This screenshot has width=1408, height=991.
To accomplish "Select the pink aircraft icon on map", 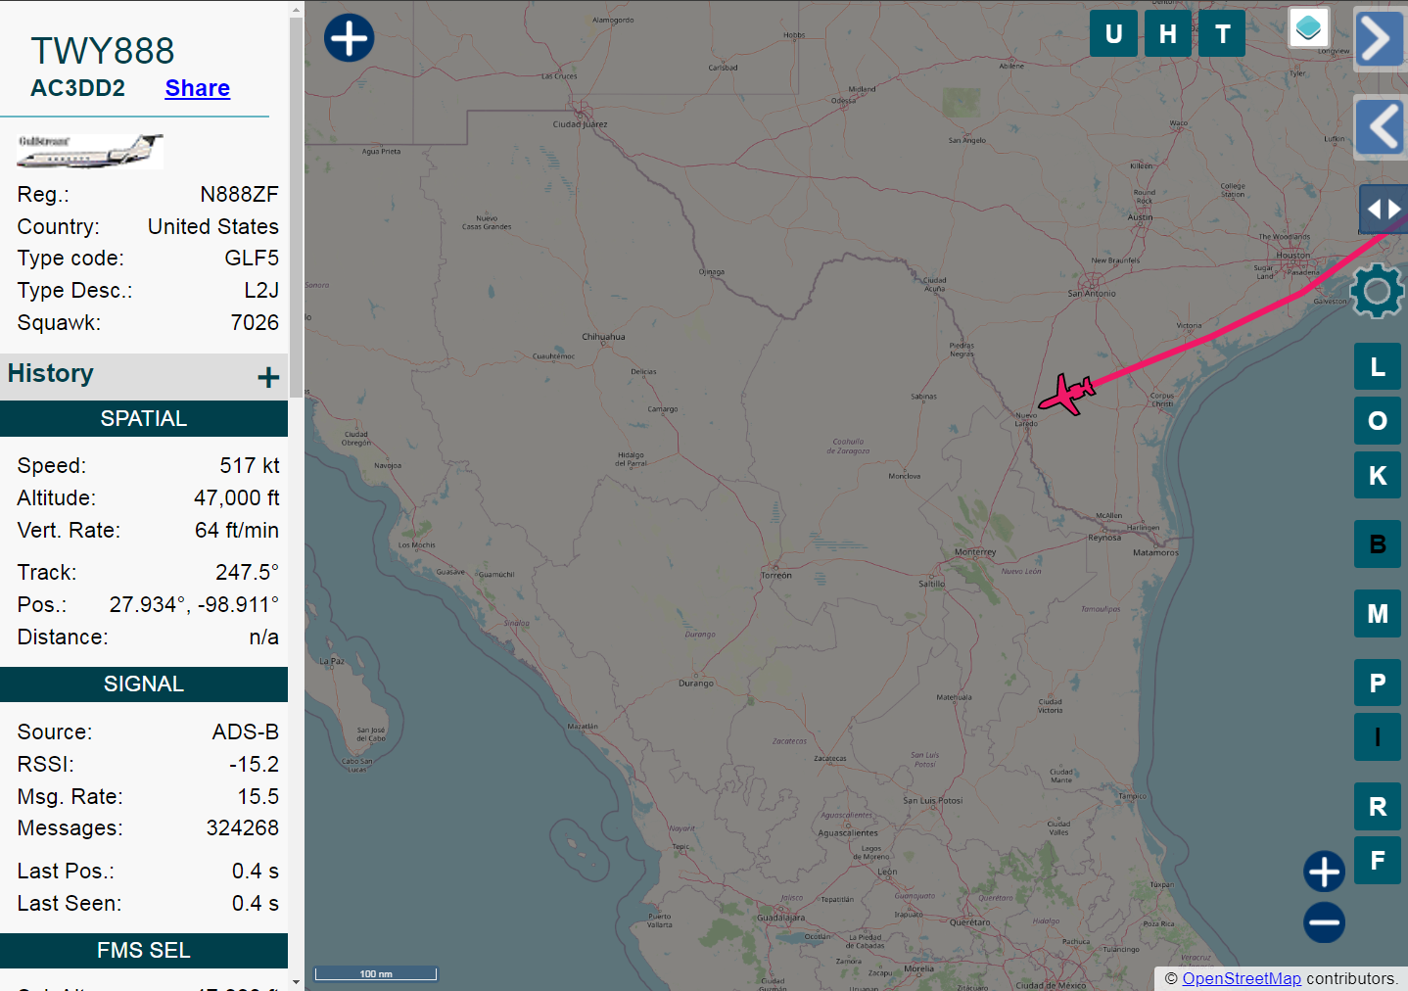I will tap(1067, 394).
